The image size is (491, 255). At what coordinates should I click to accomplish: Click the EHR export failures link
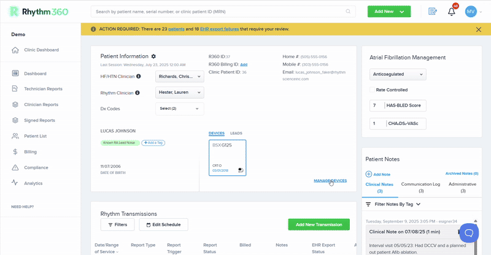(219, 29)
